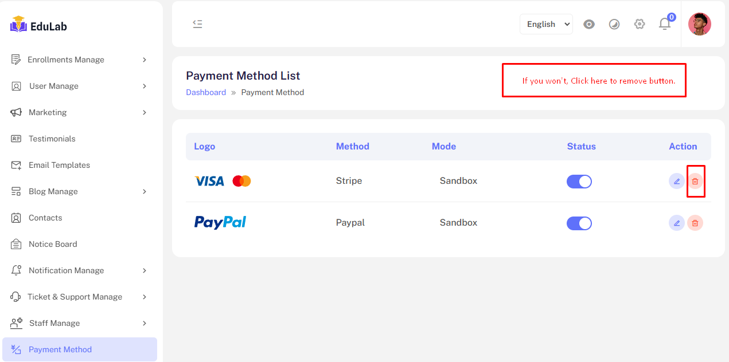729x362 pixels.
Task: Delete the Paypal payment method
Action: tap(695, 223)
